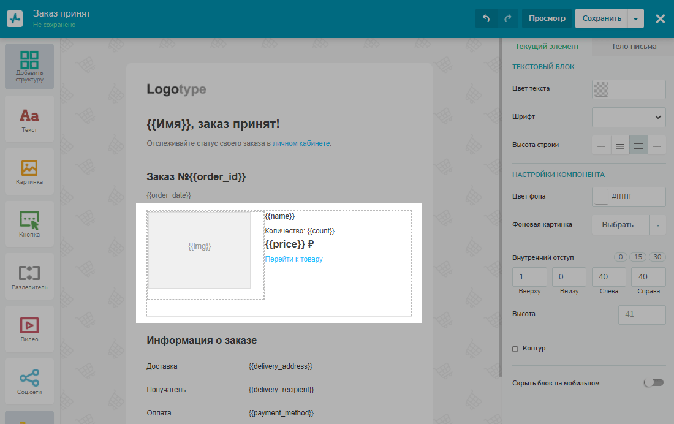
Task: Expand the Фоновая картинка dropdown arrow
Action: tap(658, 225)
